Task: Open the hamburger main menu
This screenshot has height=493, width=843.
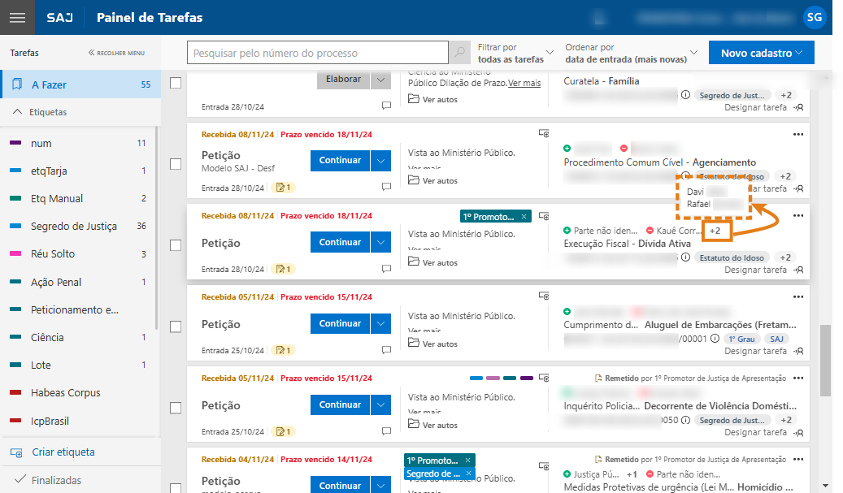Action: point(17,18)
